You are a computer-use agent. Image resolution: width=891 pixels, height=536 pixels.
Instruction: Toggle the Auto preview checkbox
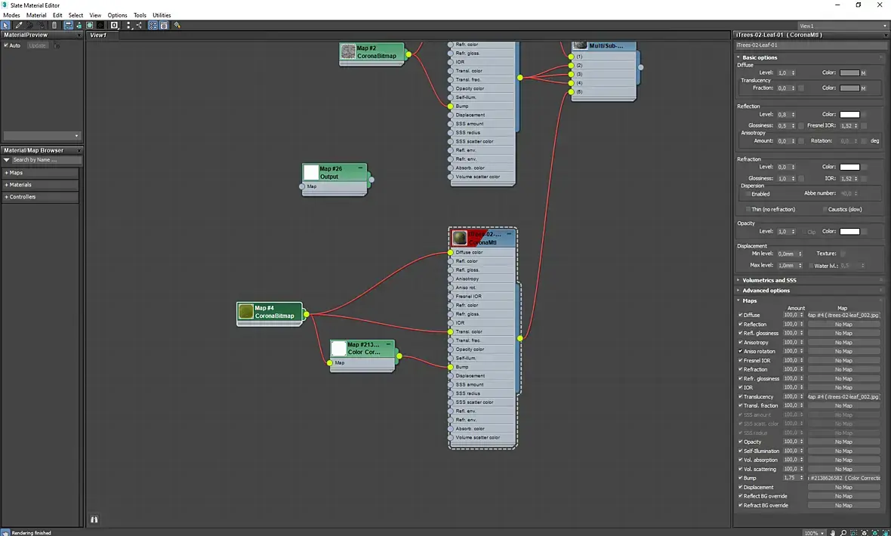(6, 45)
